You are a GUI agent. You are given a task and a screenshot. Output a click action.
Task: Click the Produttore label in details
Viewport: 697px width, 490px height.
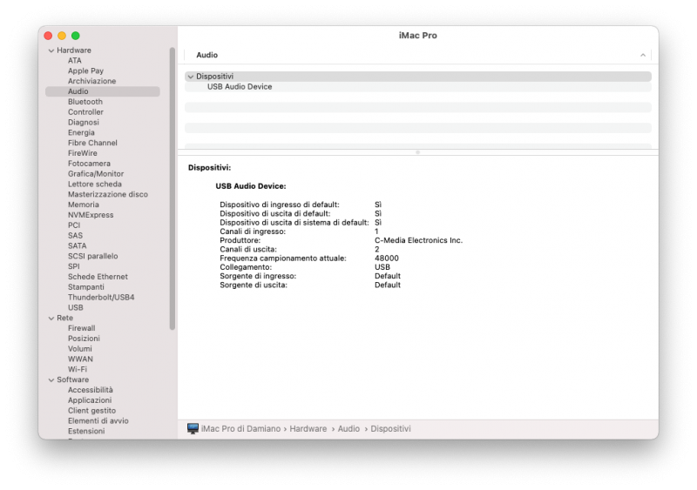[240, 240]
